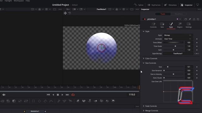
Task: Toggle keyframe dot for Size Z Scale
Action: tap(197, 78)
